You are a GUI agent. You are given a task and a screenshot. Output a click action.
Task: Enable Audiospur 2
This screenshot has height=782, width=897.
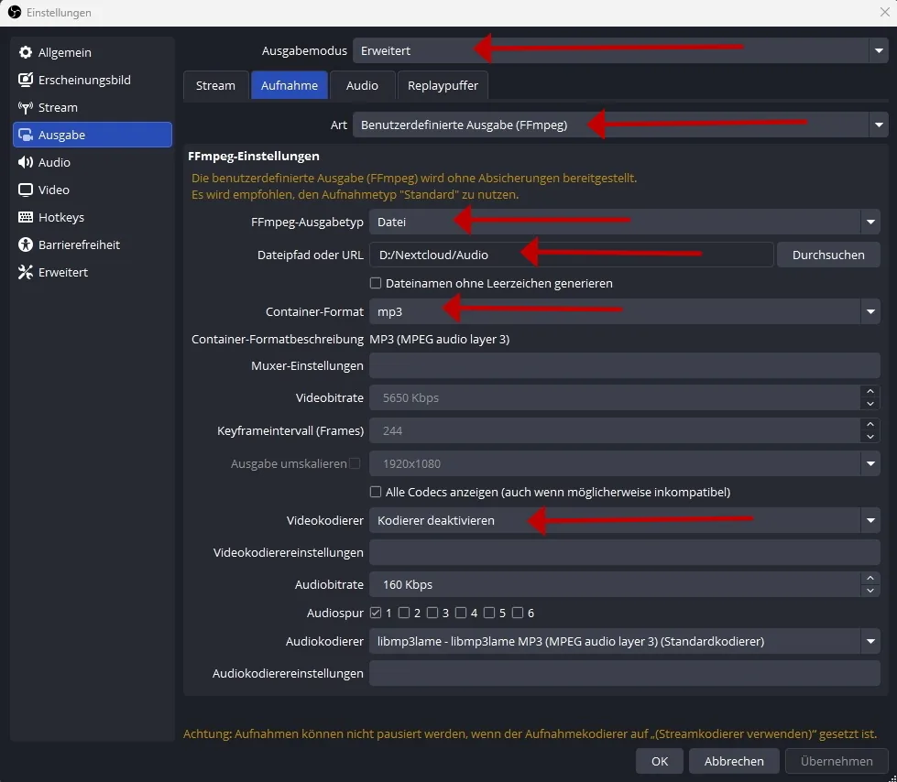pyautogui.click(x=404, y=613)
